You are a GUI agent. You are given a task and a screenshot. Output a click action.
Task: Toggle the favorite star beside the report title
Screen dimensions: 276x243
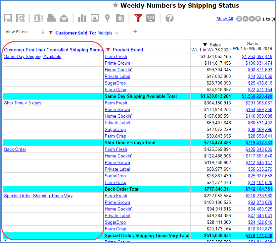115,5
